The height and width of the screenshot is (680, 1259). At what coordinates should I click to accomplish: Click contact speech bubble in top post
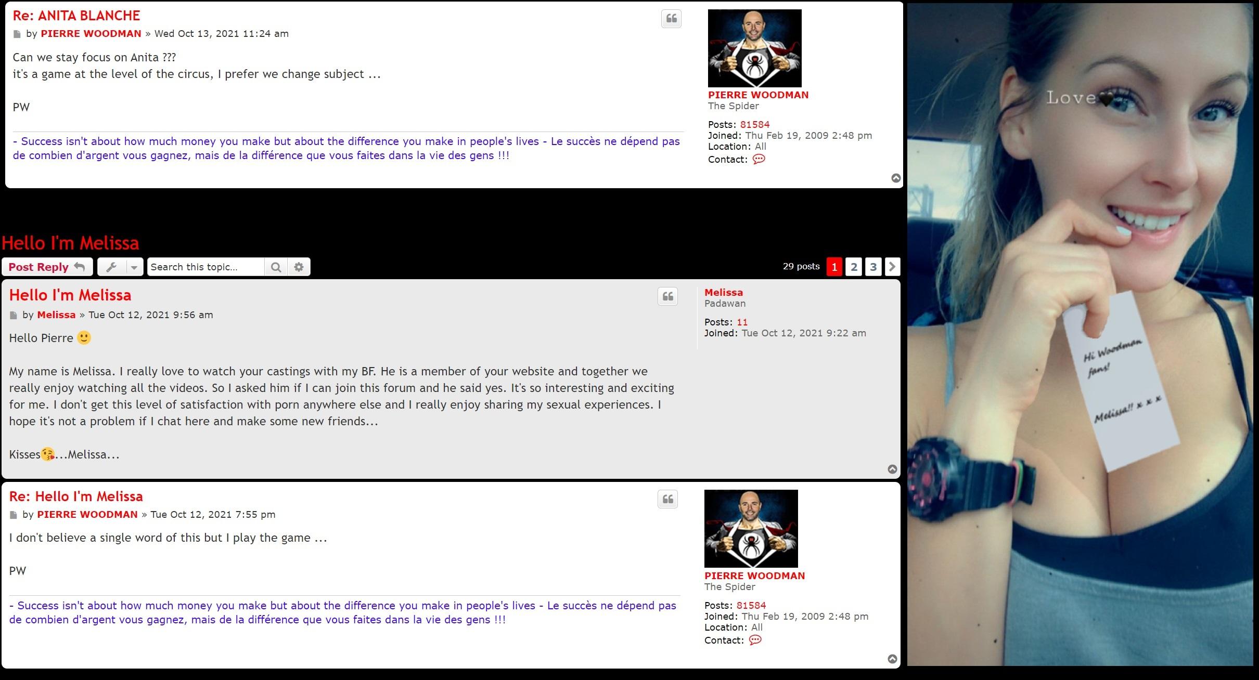click(759, 159)
